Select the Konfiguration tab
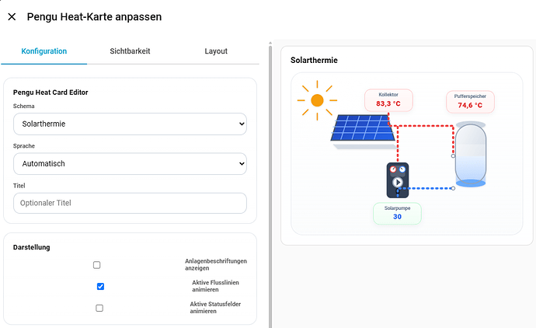This screenshot has height=328, width=536. [x=44, y=51]
